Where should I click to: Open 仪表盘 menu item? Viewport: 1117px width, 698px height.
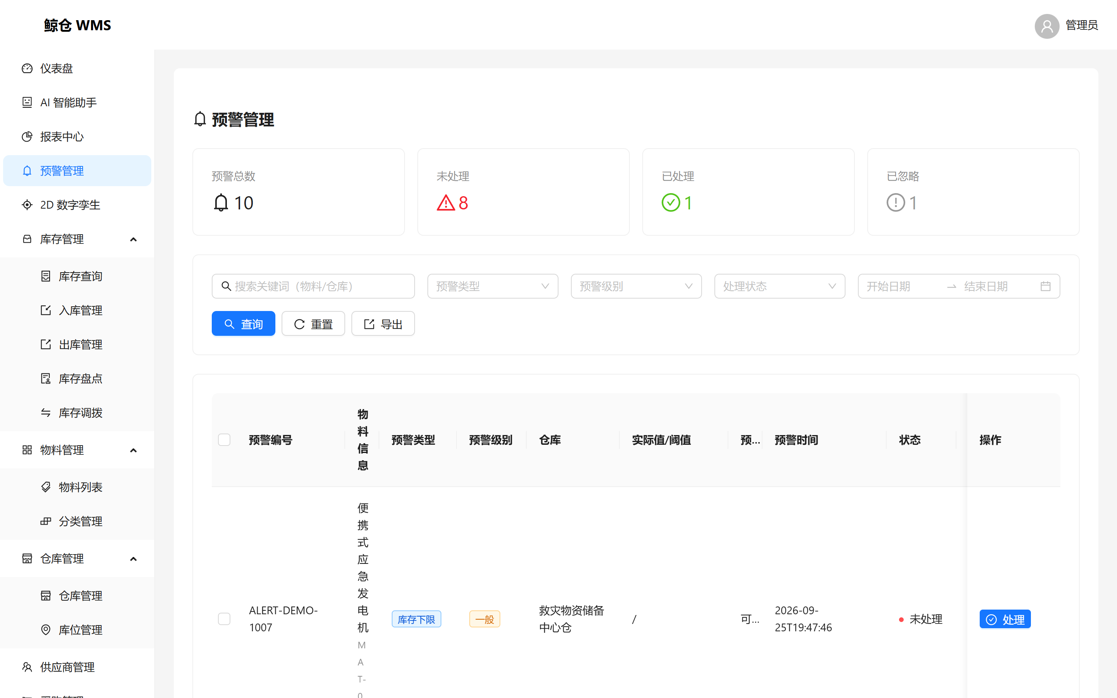click(77, 68)
